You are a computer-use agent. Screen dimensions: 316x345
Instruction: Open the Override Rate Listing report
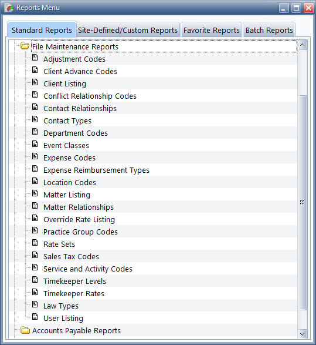click(x=79, y=220)
